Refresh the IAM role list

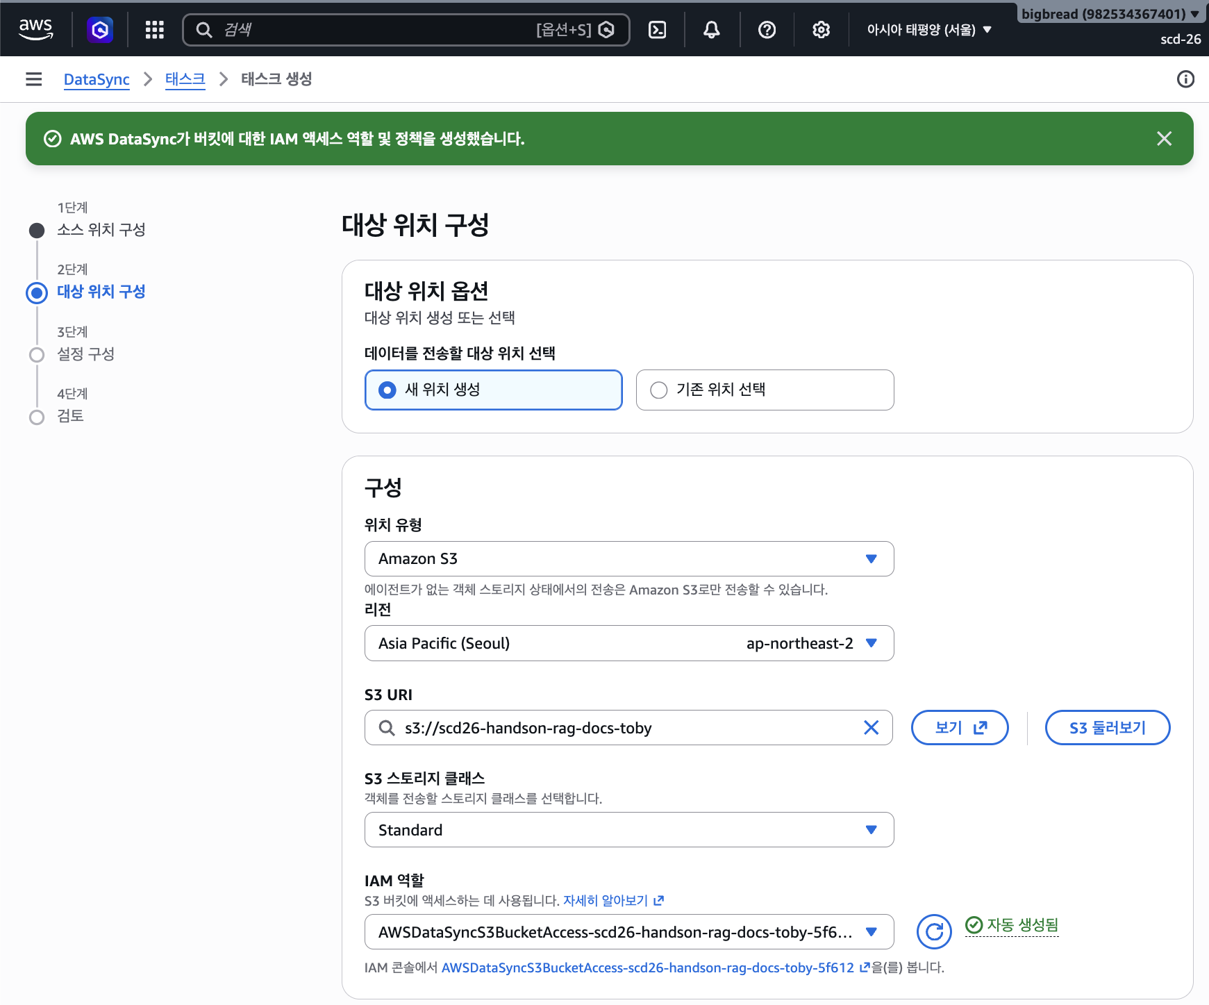tap(934, 931)
